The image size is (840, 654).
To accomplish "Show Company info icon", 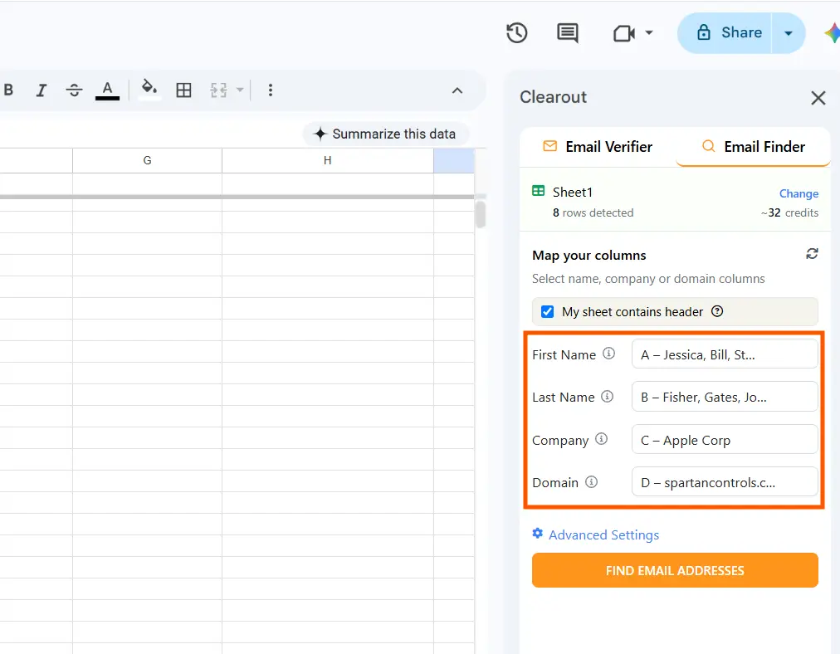I will click(x=602, y=439).
